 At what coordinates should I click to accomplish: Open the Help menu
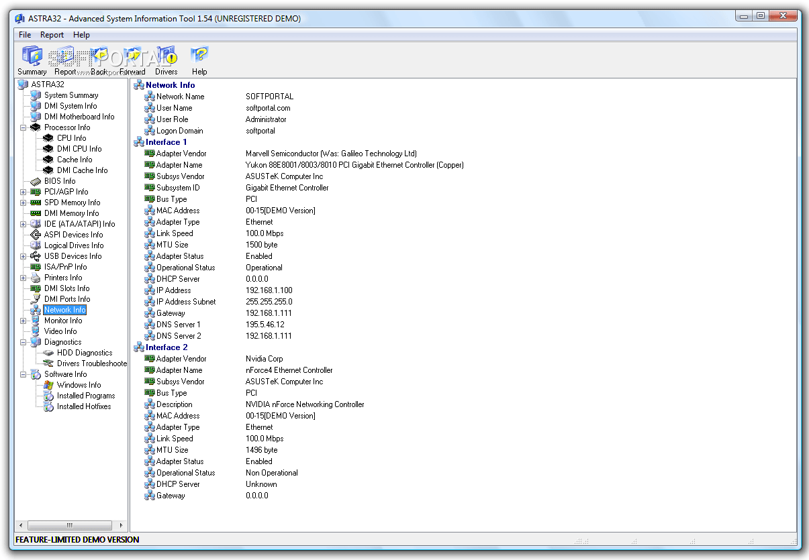(81, 35)
